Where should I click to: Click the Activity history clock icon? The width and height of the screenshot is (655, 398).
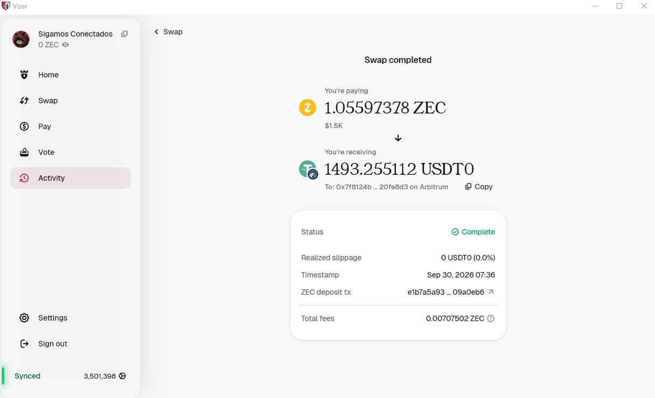(x=24, y=178)
